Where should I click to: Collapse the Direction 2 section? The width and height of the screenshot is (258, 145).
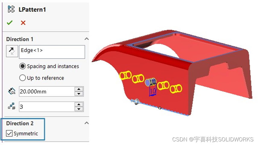click(86, 123)
